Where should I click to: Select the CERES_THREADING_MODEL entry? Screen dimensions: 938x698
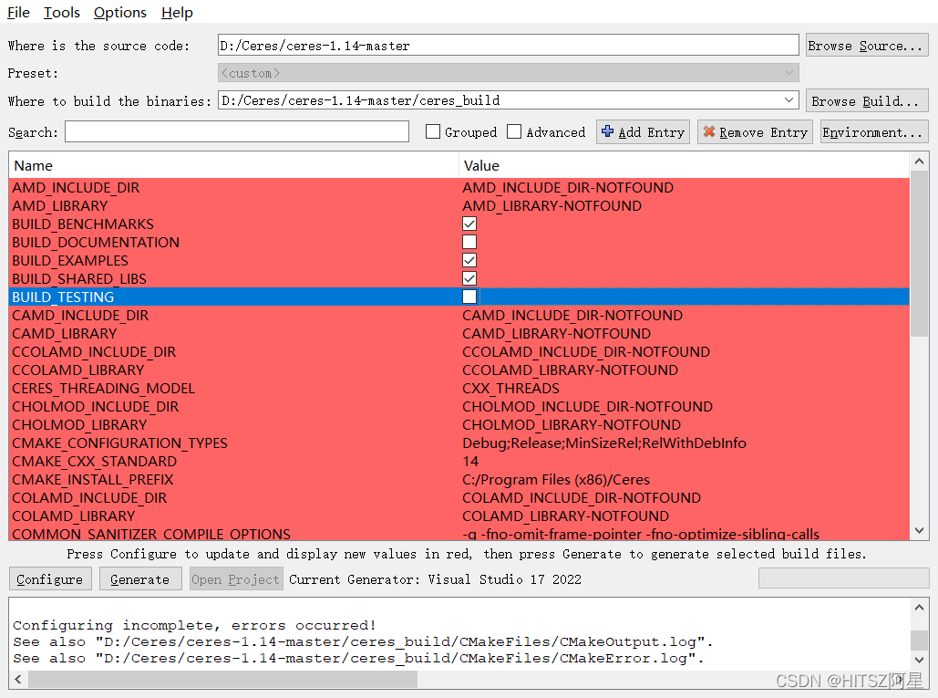pos(104,389)
